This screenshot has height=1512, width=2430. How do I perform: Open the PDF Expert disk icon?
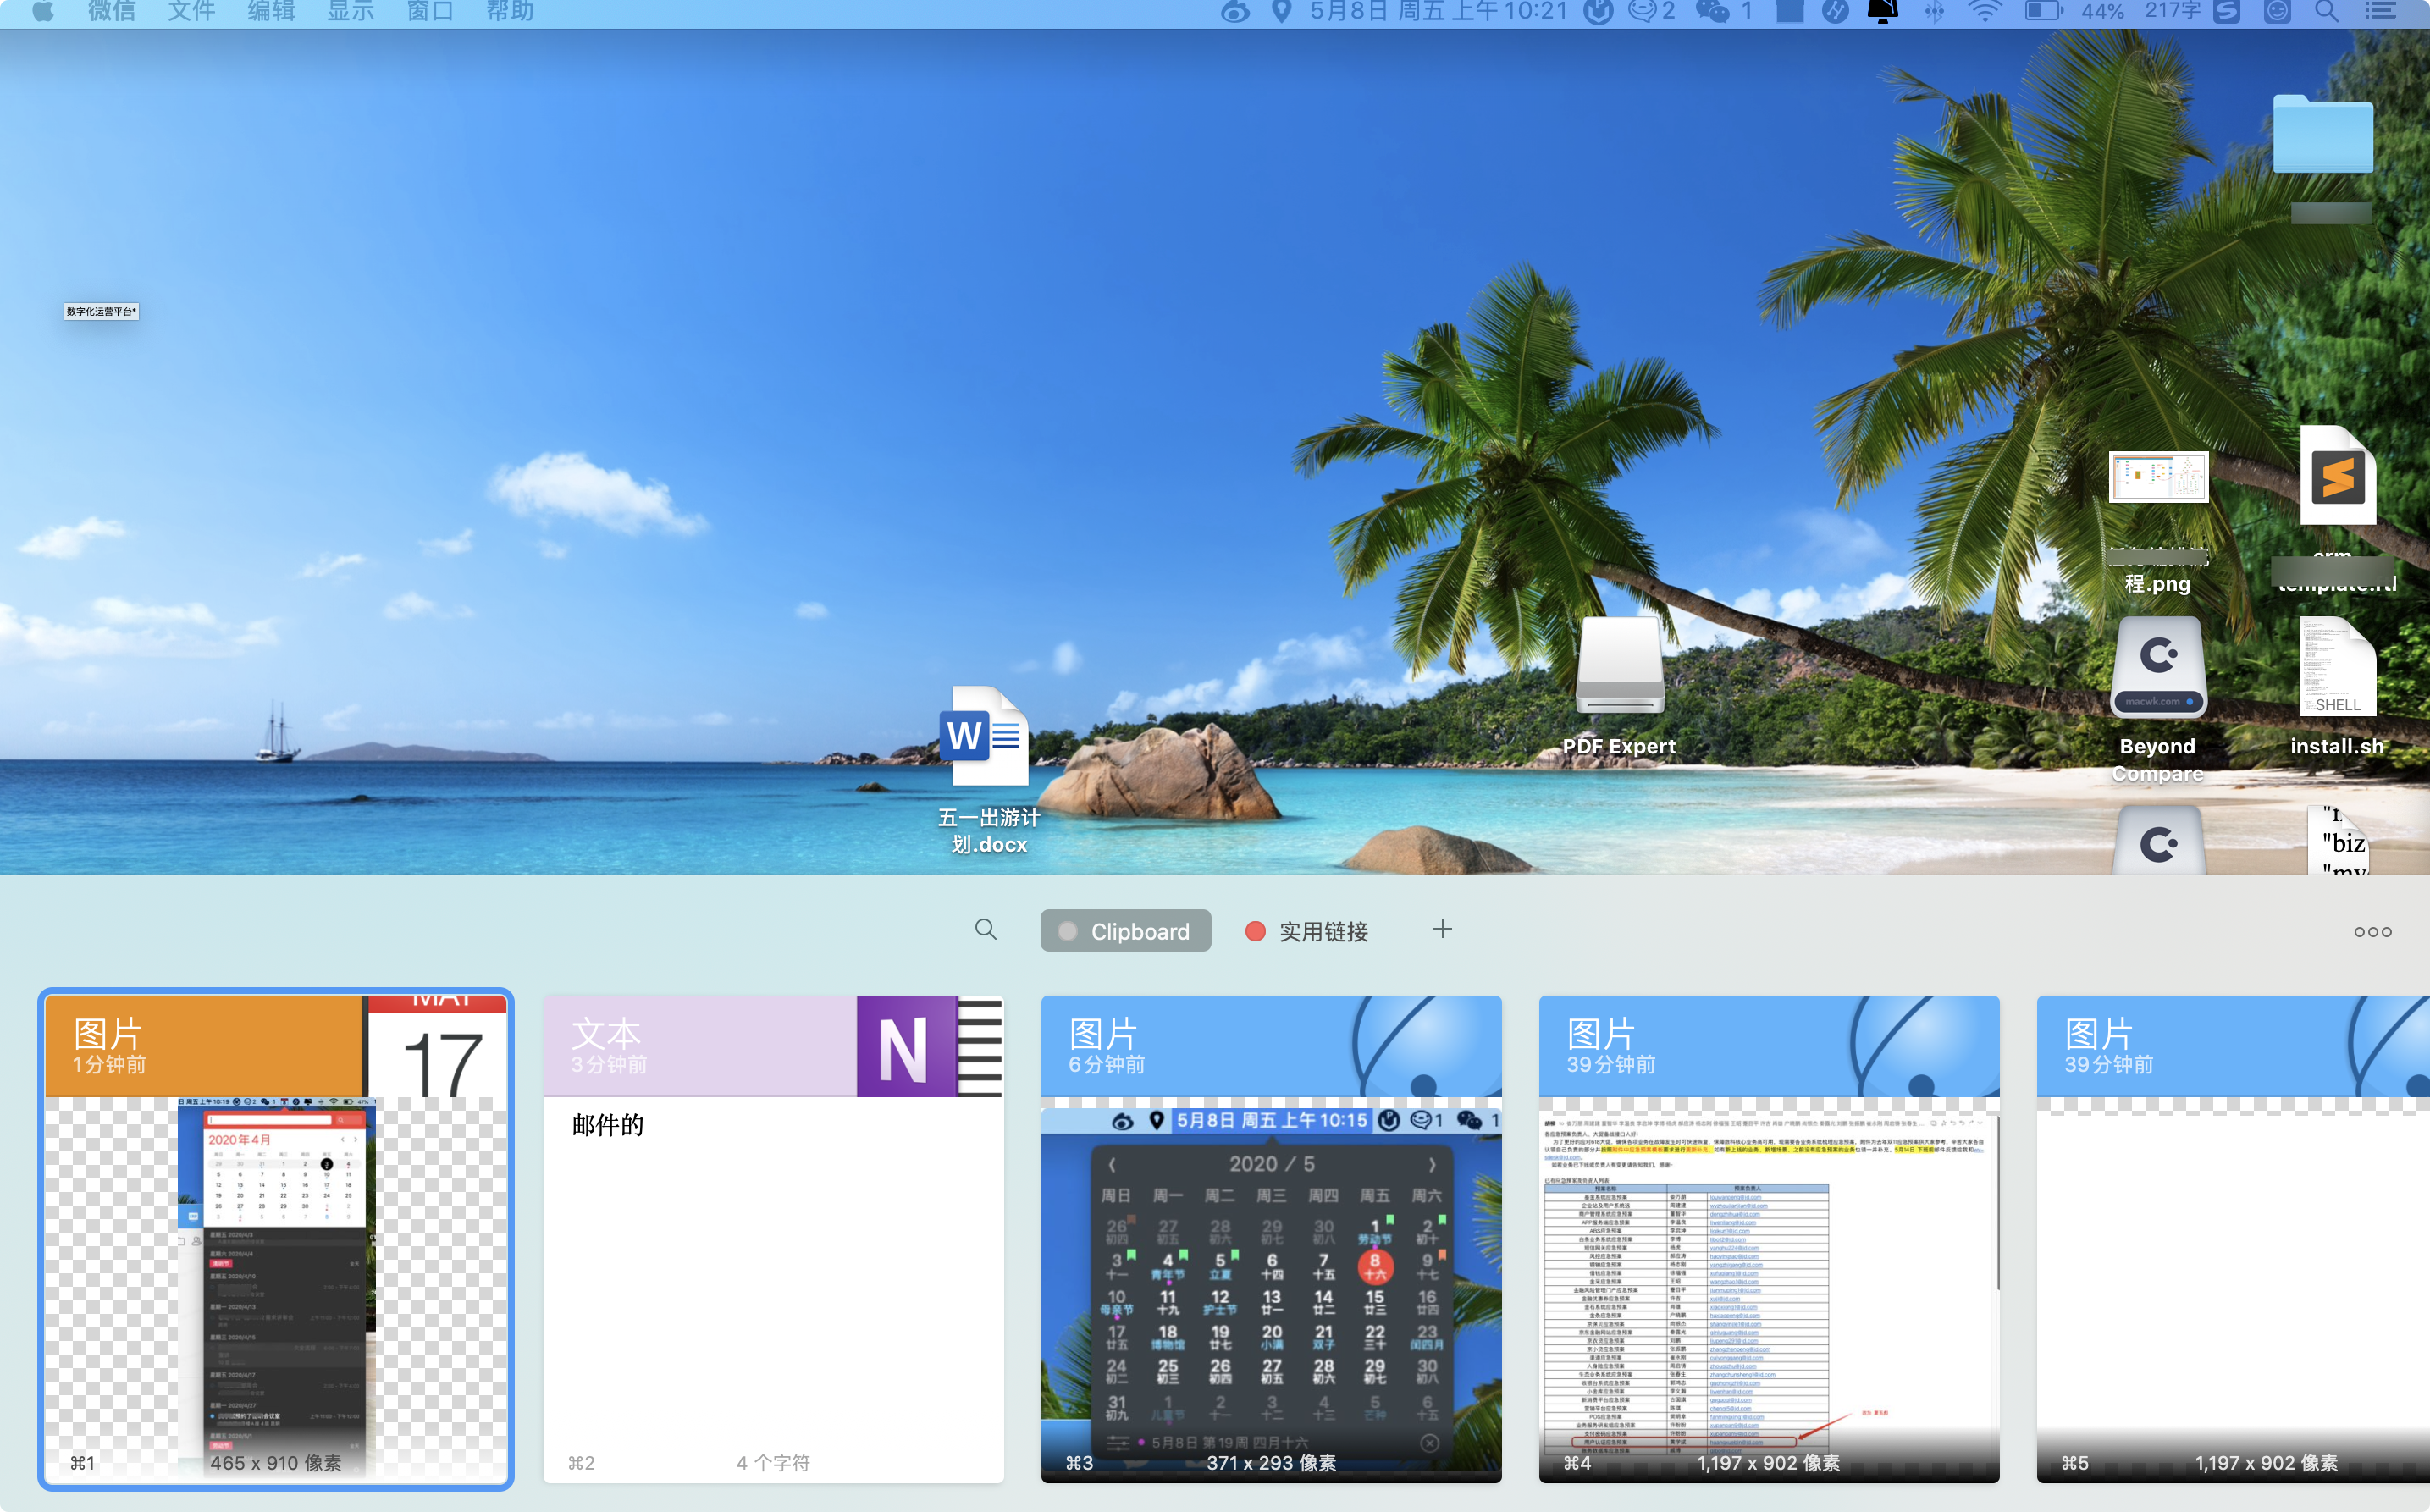point(1619,667)
